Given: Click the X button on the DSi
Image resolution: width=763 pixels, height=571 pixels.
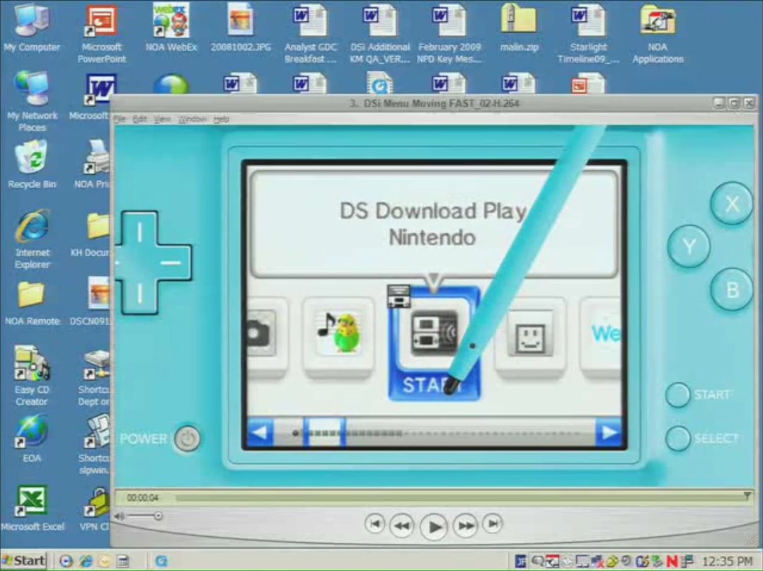Looking at the screenshot, I should pos(731,203).
